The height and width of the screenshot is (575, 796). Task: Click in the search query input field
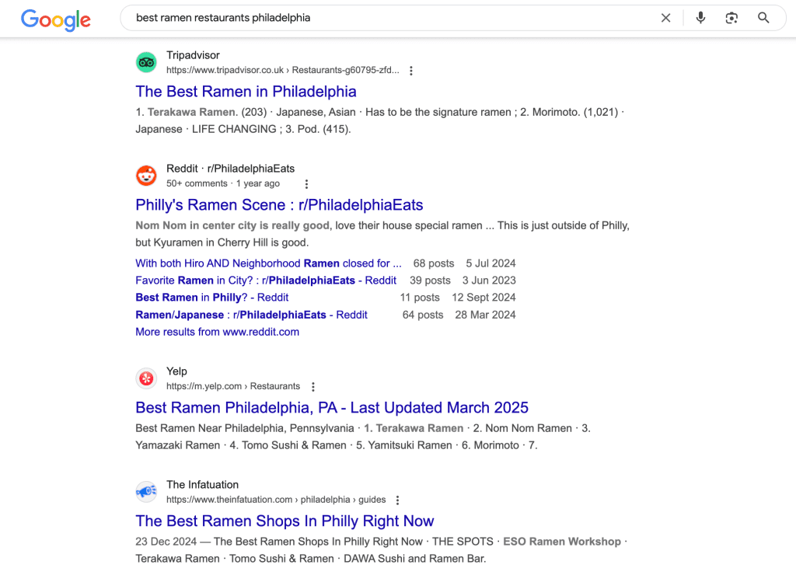391,18
